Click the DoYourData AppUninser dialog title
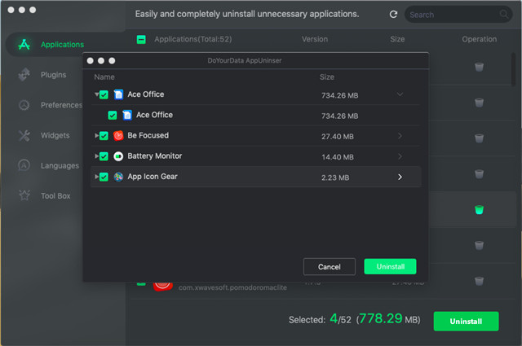 [x=245, y=60]
